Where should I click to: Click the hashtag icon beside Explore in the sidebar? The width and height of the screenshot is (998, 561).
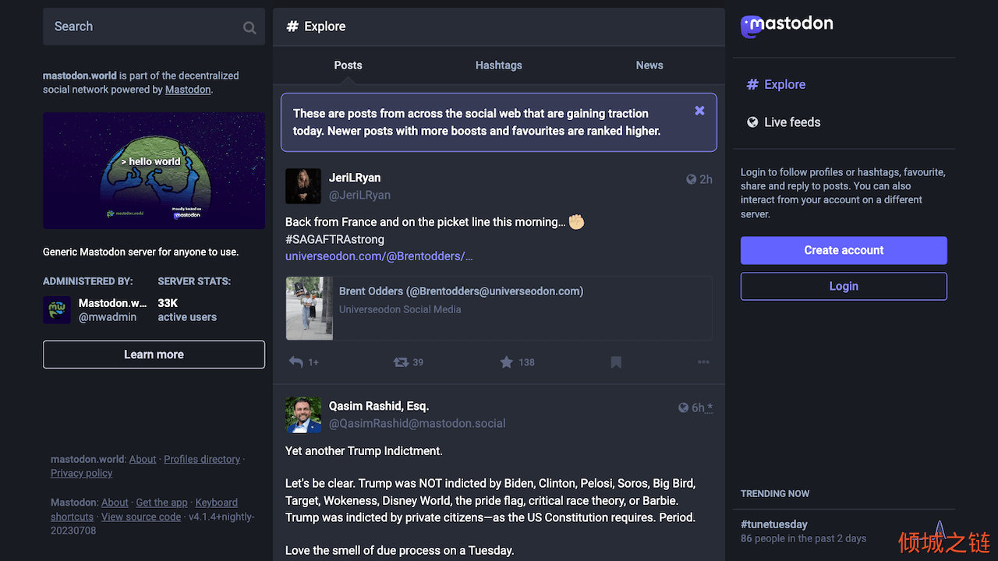752,84
